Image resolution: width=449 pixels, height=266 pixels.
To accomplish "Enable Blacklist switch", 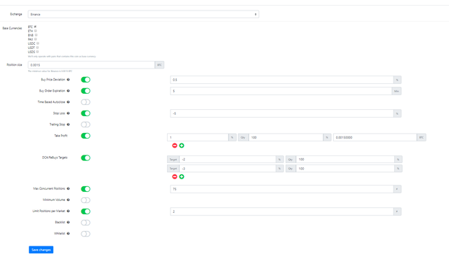I will [86, 223].
